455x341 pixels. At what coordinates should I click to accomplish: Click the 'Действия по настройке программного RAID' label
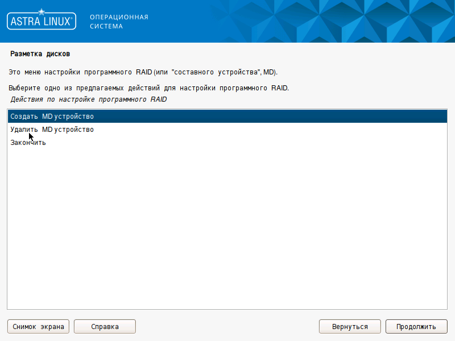coord(88,99)
